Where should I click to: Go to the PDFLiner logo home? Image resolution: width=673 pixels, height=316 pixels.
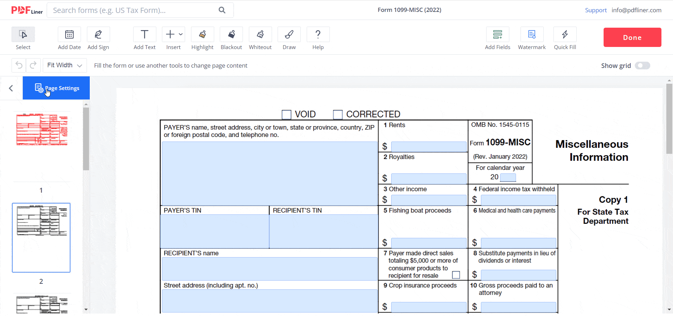point(27,10)
